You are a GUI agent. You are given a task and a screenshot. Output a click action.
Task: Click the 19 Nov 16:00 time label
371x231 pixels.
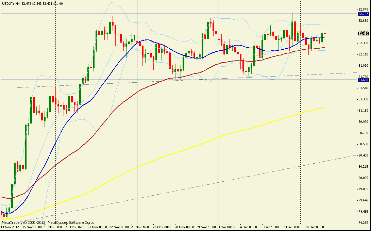click(77, 227)
